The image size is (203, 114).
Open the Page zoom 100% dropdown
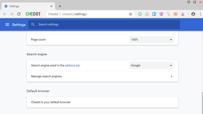[152, 40]
